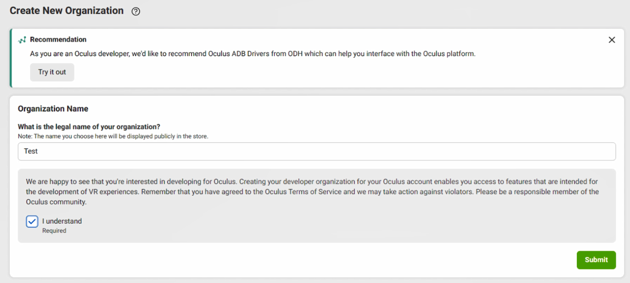The image size is (630, 283).
Task: Dismiss the Recommendation banner with the X
Action: tap(611, 40)
